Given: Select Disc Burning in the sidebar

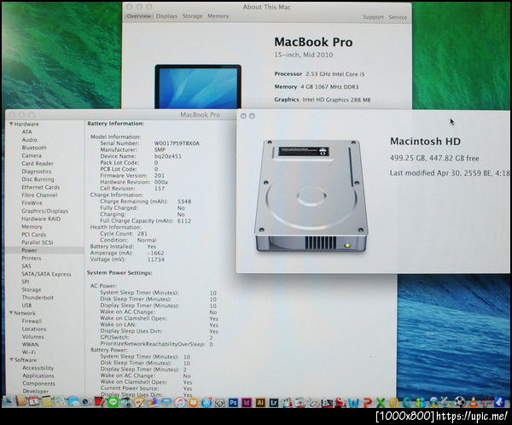Looking at the screenshot, I should pyautogui.click(x=38, y=179).
